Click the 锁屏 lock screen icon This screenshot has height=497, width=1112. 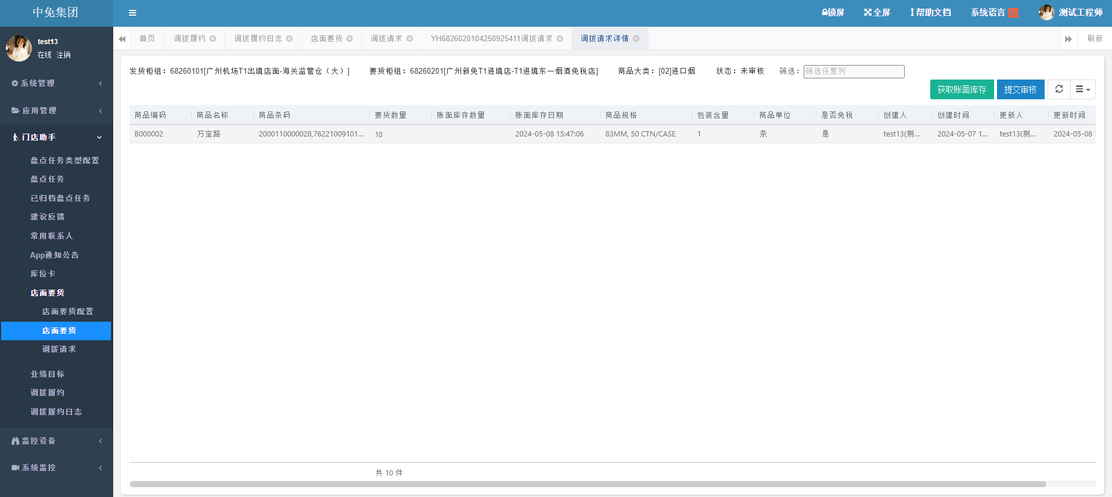coord(825,12)
